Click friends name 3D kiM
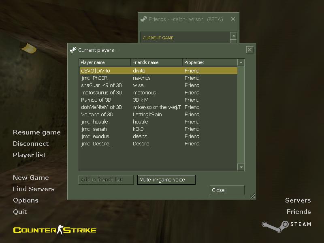 pos(141,100)
